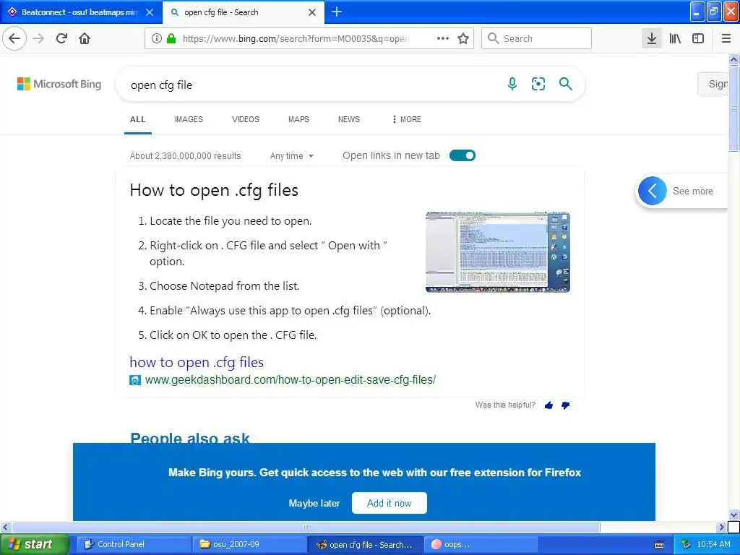Click the taskbar clock showing 10:54 AM

tap(713, 545)
